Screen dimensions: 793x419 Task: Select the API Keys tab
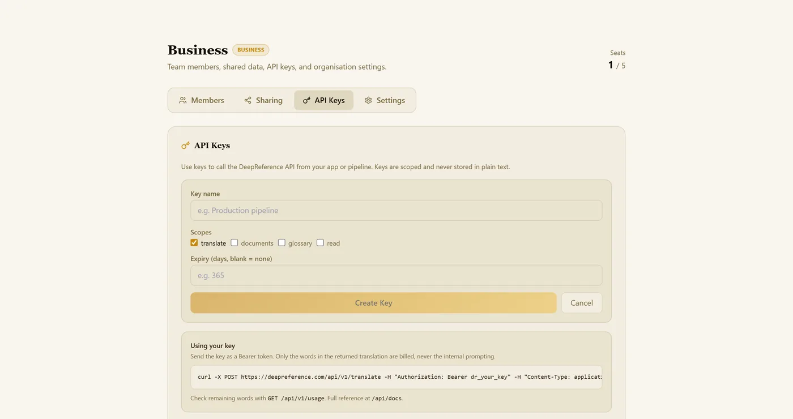(323, 100)
